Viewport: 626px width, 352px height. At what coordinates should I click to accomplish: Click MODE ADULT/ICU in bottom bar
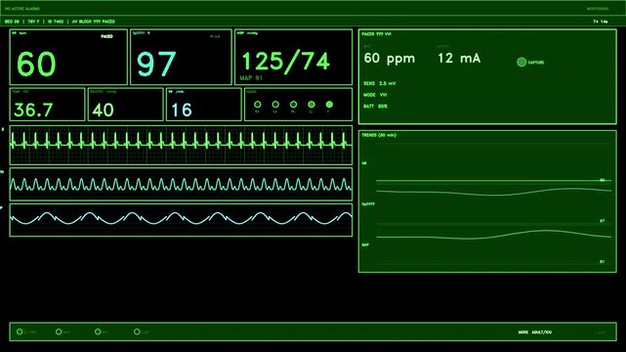click(x=535, y=332)
